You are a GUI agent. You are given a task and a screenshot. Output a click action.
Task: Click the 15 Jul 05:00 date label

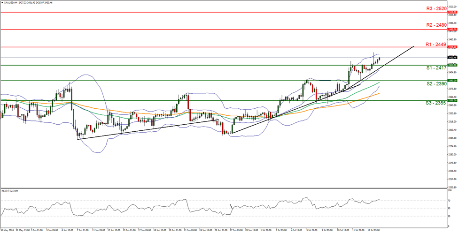[373, 231]
